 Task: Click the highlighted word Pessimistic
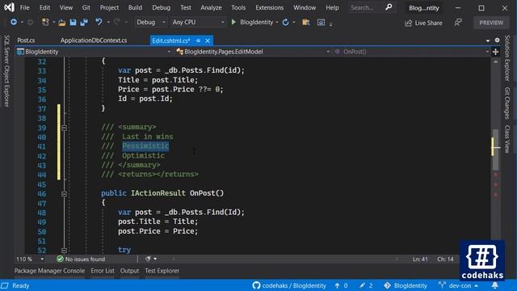(145, 145)
